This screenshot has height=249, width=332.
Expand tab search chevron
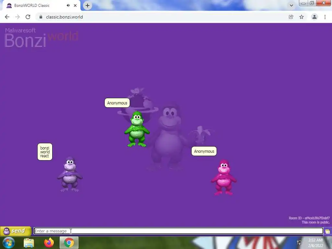click(291, 6)
